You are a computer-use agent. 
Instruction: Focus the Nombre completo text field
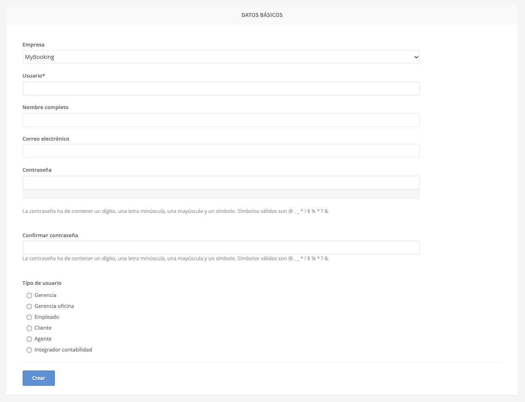(x=221, y=120)
